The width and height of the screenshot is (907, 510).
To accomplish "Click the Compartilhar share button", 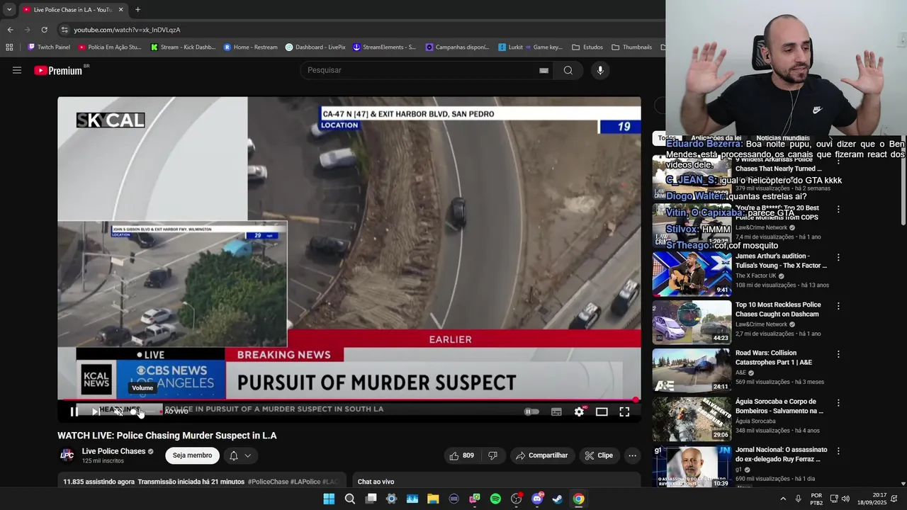I will pyautogui.click(x=542, y=455).
